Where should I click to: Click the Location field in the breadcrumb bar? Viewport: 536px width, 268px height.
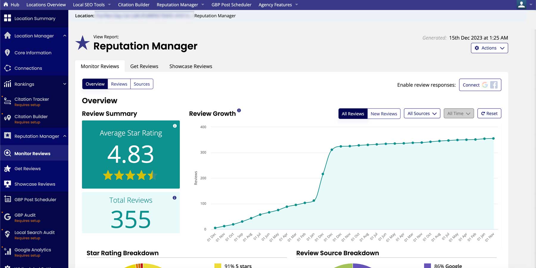(143, 15)
